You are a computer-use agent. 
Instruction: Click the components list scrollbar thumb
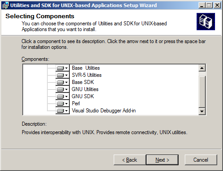(202, 92)
